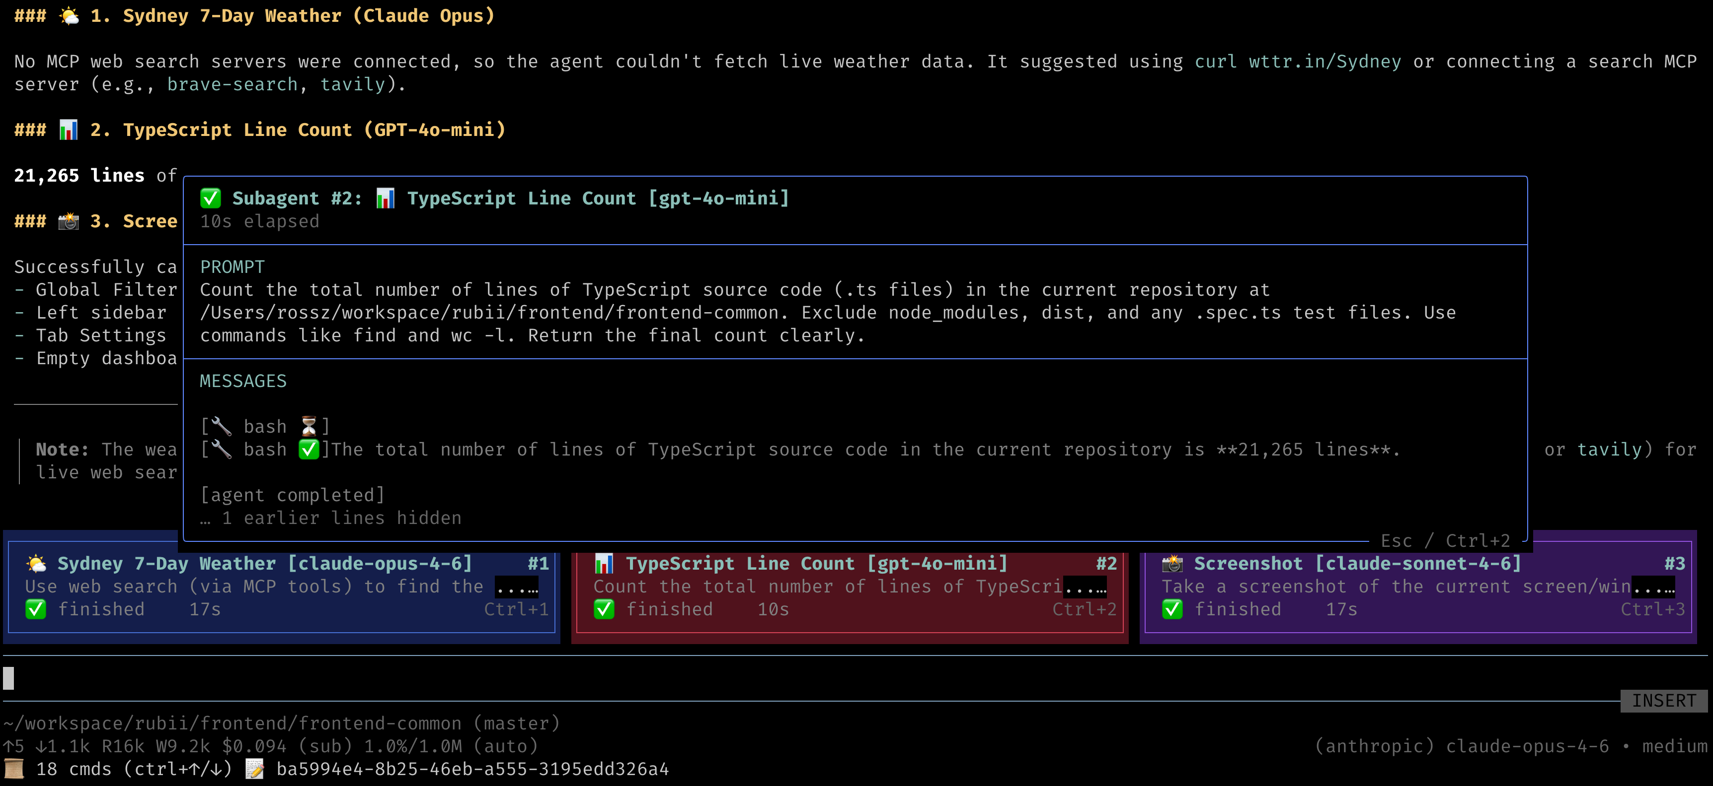Click tavily in the Note line

(1609, 450)
